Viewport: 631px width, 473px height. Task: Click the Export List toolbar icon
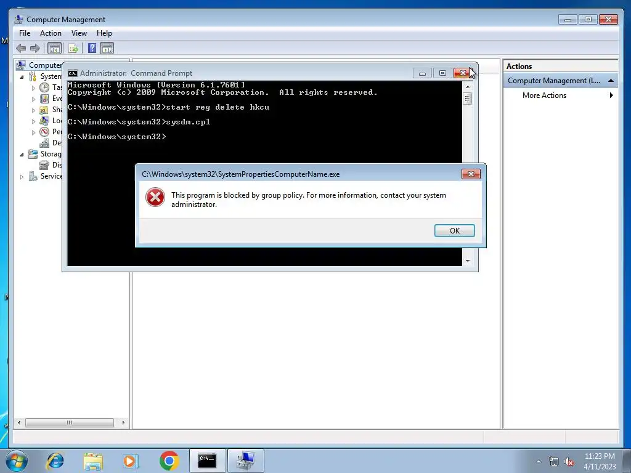click(x=73, y=49)
